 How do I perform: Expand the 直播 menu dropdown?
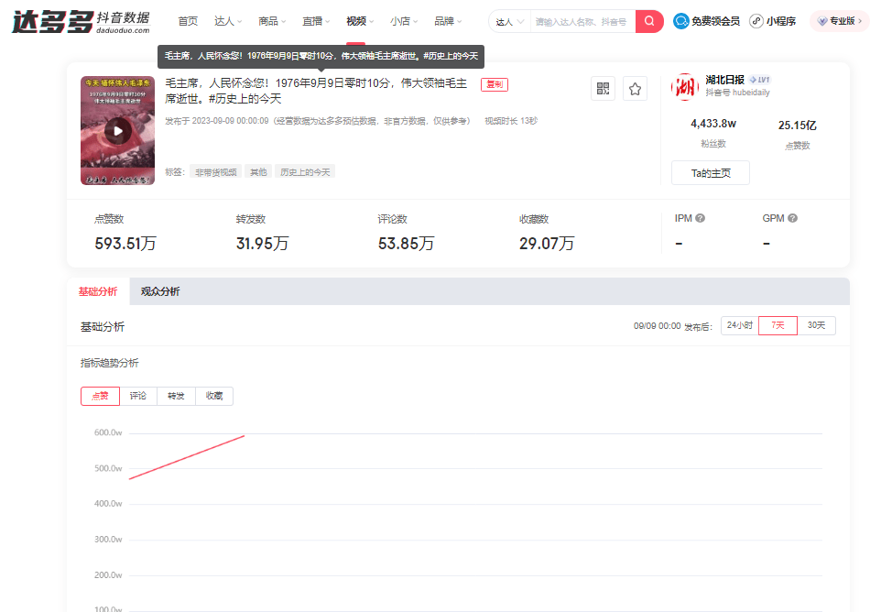click(316, 20)
